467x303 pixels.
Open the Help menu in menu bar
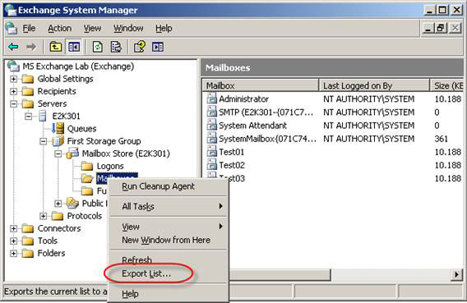coord(164,28)
